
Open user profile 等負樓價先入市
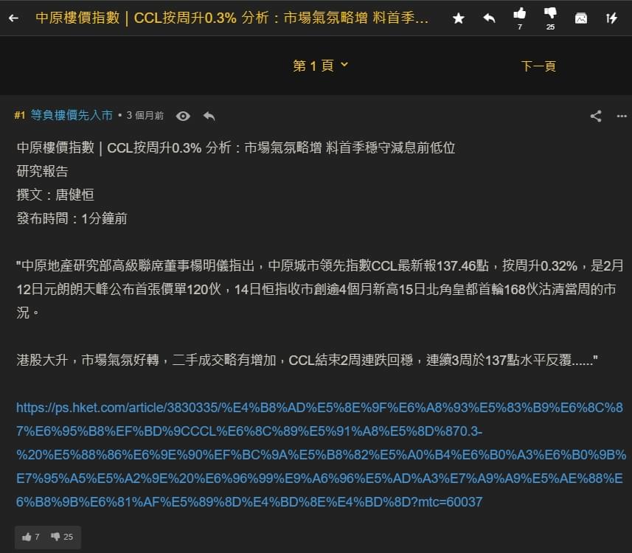tap(72, 115)
